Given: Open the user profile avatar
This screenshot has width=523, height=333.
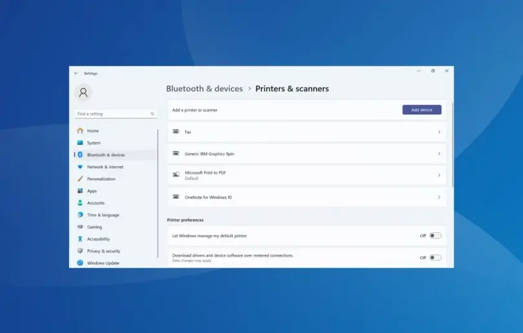Looking at the screenshot, I should pos(83,92).
